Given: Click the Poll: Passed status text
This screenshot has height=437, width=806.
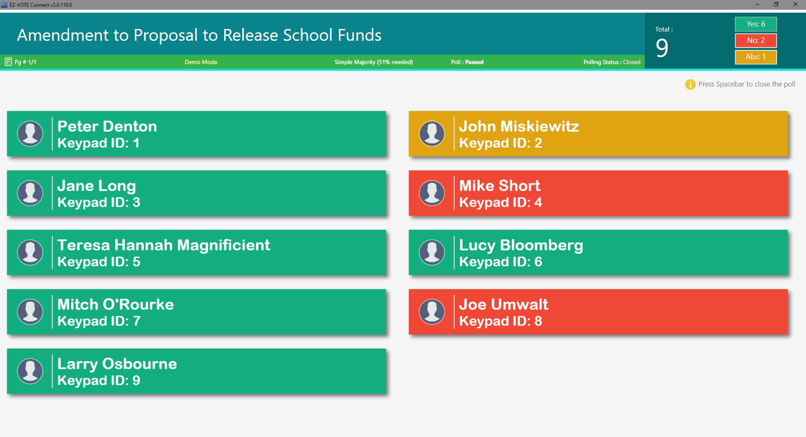Looking at the screenshot, I should coord(467,62).
